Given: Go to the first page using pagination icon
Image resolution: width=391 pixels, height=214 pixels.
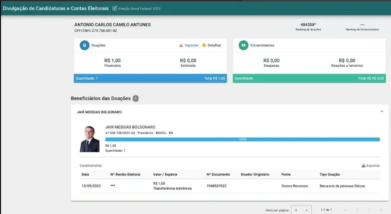Looking at the screenshot, I should 346,210.
